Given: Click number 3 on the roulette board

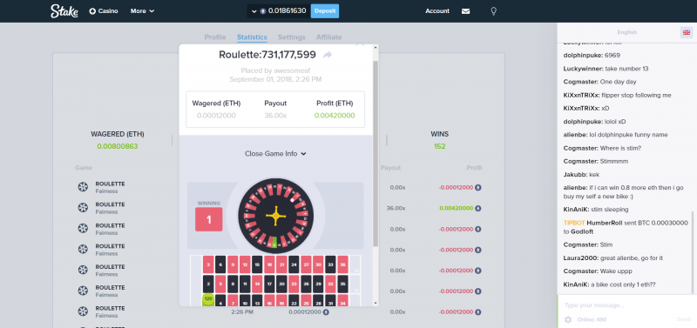Looking at the screenshot, I should 208,264.
